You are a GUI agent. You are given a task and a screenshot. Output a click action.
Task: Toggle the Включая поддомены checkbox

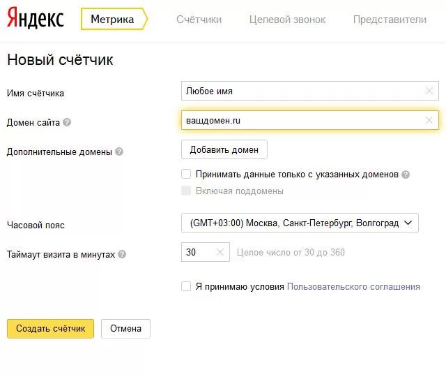pos(186,191)
